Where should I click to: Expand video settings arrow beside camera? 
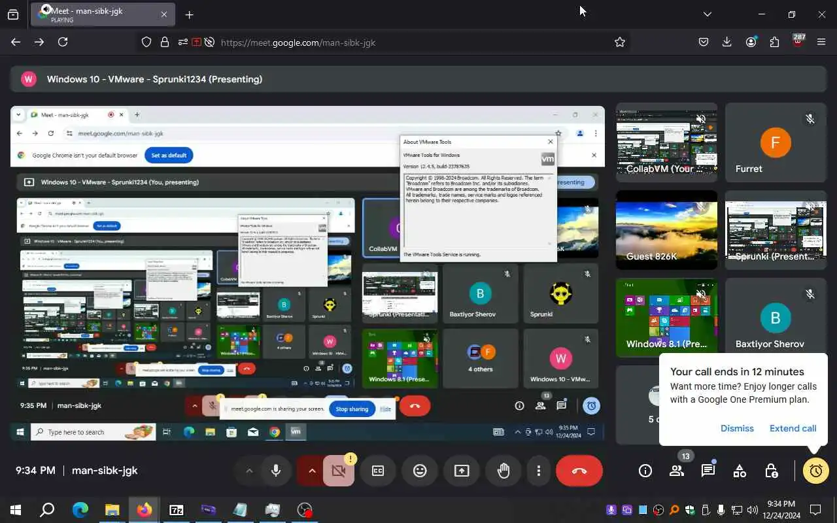(312, 471)
